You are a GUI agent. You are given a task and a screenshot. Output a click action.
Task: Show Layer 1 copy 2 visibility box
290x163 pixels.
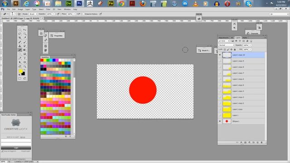coord(220,103)
